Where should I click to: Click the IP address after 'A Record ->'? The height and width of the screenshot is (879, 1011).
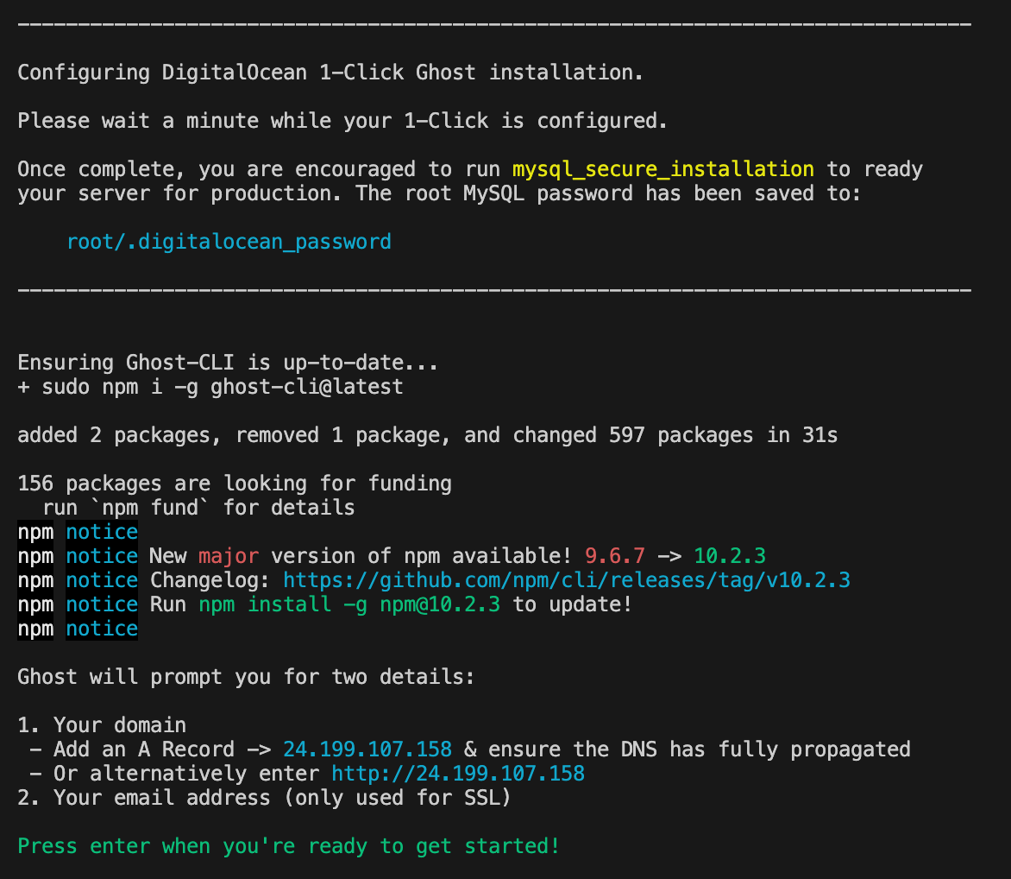tap(367, 749)
